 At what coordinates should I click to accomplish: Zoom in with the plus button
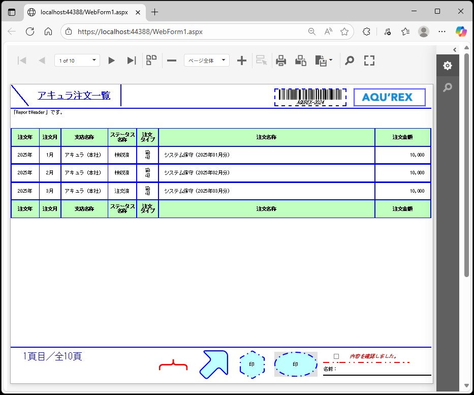[x=242, y=60]
